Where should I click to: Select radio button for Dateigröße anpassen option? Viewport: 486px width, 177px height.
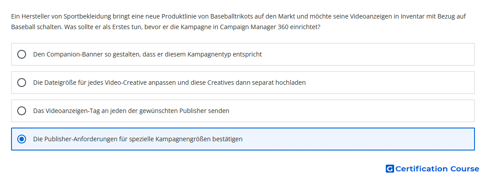click(x=22, y=83)
